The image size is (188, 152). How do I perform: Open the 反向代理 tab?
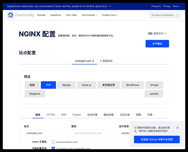pos(92,115)
